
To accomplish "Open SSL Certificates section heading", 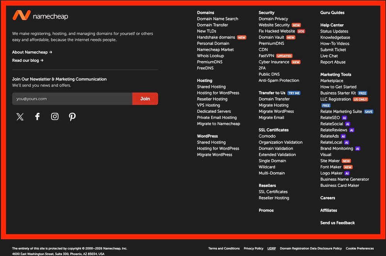I will pos(274,130).
